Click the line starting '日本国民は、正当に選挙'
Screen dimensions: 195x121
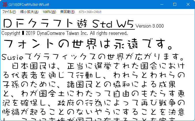click(x=98, y=66)
